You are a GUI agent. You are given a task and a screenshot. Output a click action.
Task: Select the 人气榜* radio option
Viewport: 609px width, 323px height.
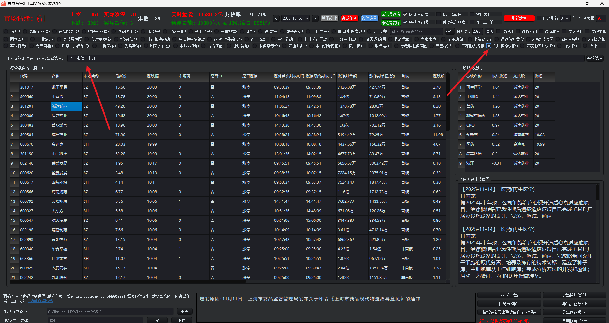(x=370, y=31)
